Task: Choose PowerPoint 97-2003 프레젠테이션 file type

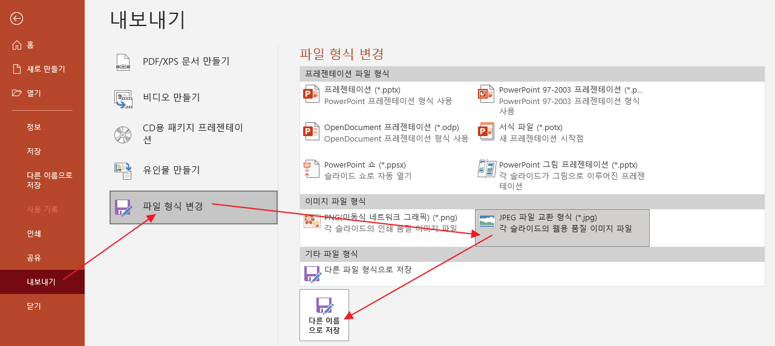Action: point(563,100)
